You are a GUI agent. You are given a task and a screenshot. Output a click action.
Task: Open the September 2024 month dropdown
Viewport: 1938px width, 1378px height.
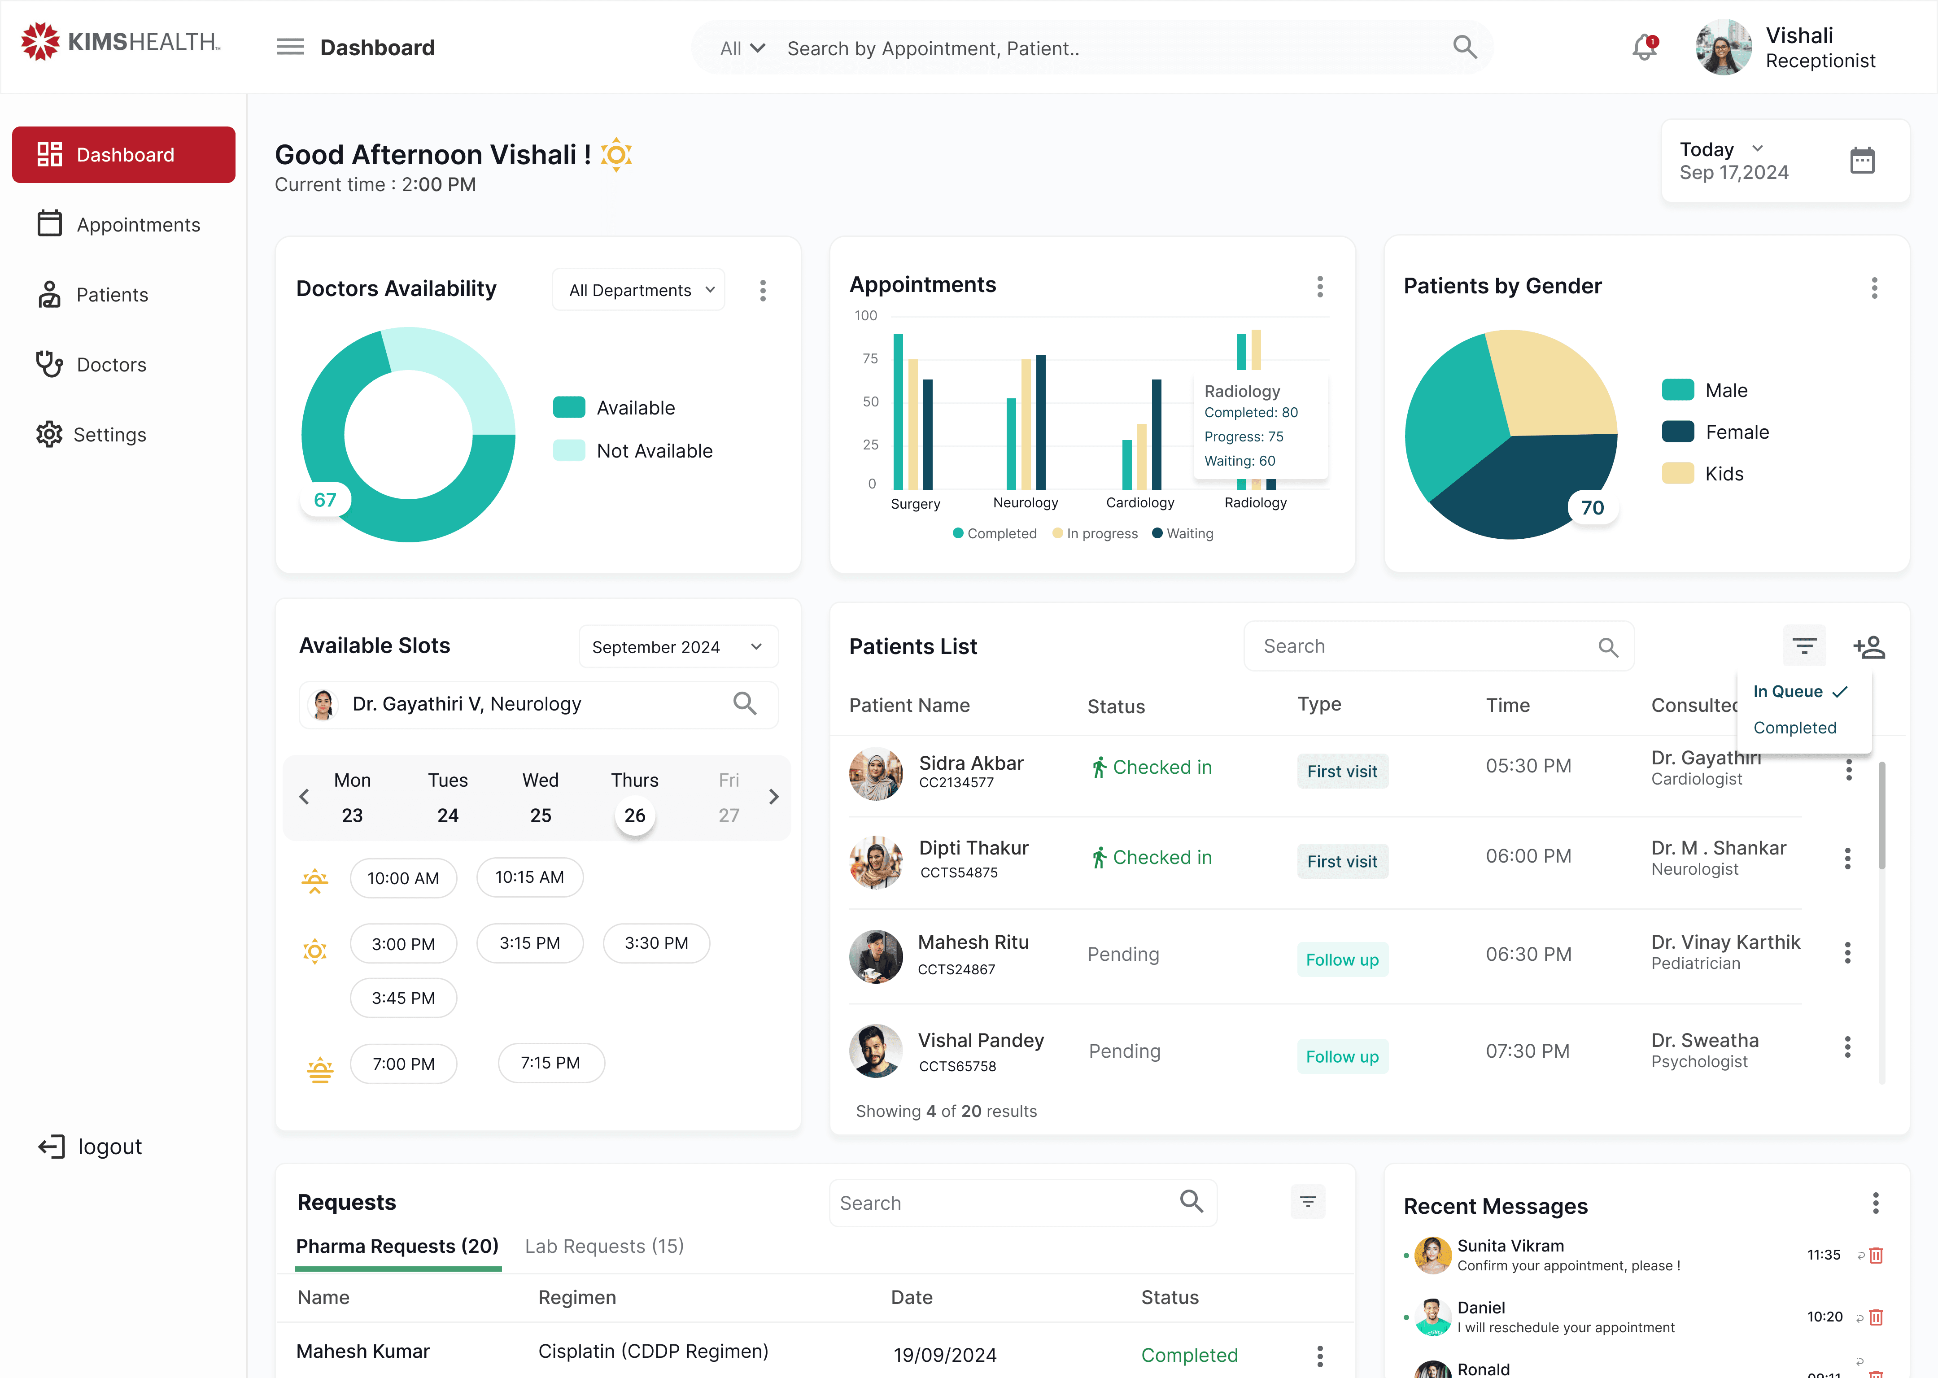point(677,647)
